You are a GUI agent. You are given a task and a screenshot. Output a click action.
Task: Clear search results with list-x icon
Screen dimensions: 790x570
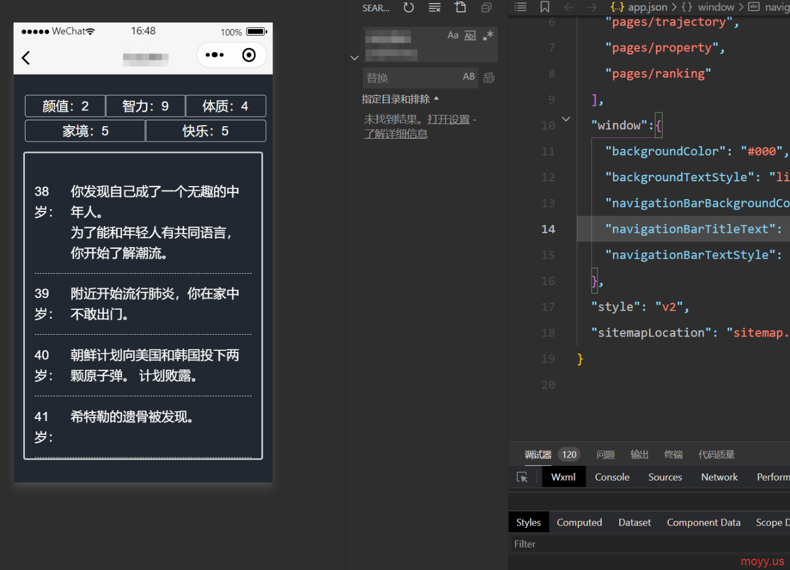point(434,8)
